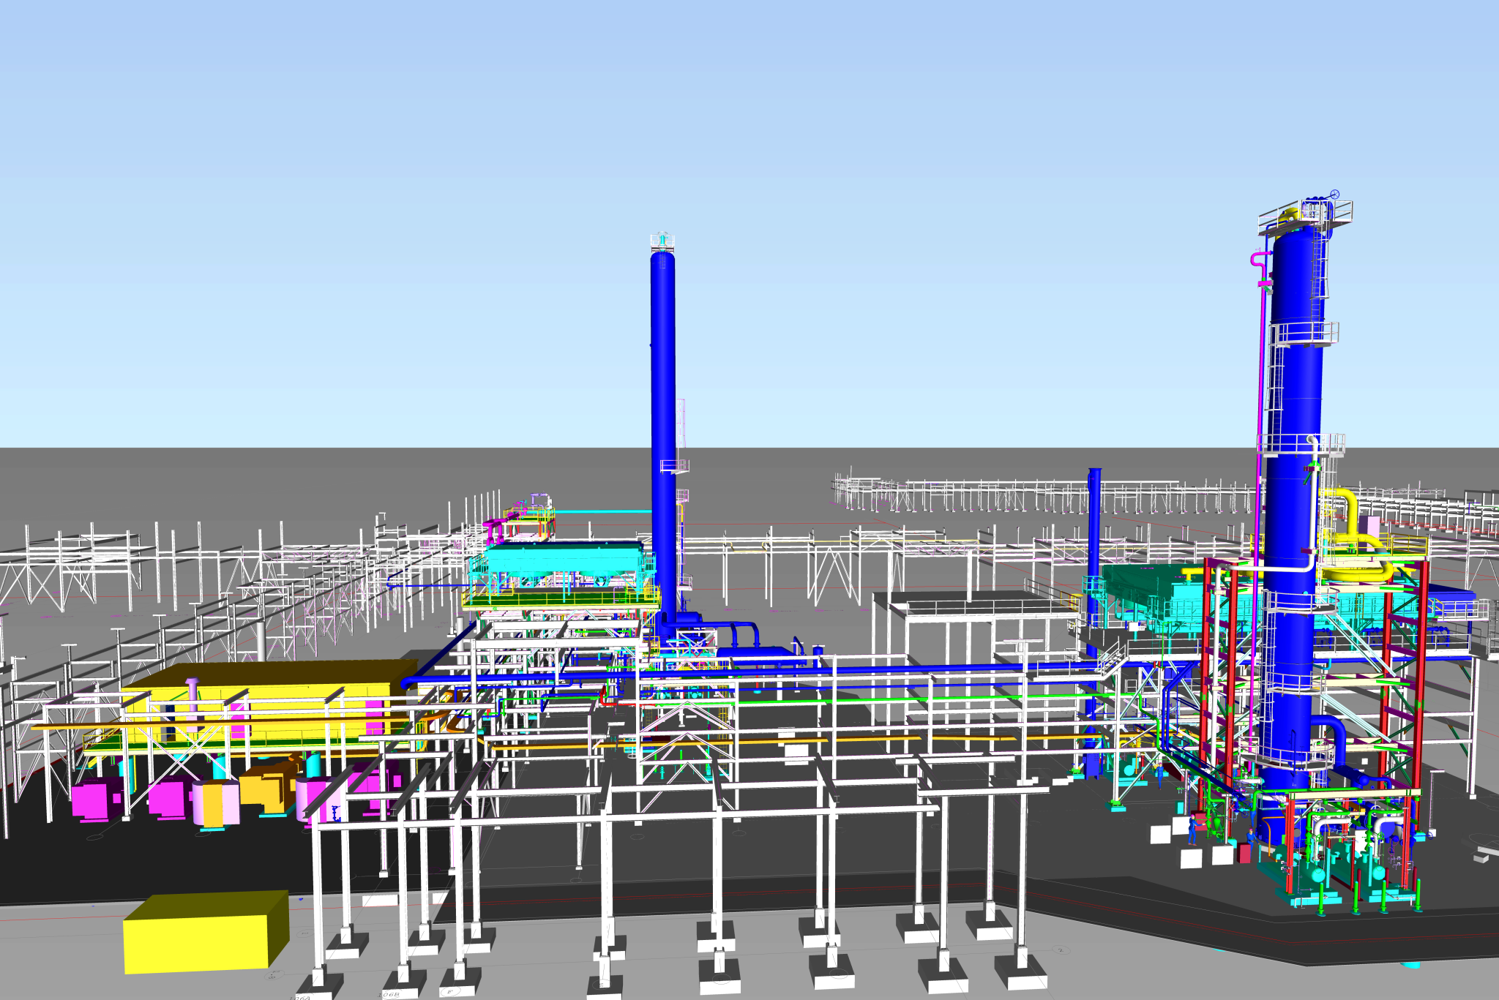Click the small red box near tower base
The width and height of the screenshot is (1499, 1000).
pyautogui.click(x=1244, y=852)
